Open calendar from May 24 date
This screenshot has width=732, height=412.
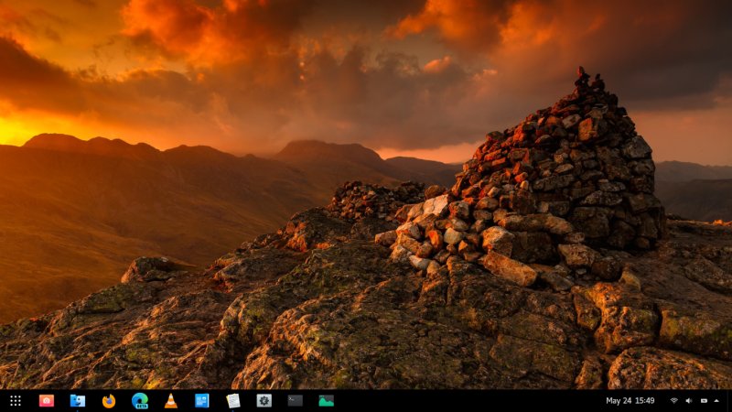point(619,401)
